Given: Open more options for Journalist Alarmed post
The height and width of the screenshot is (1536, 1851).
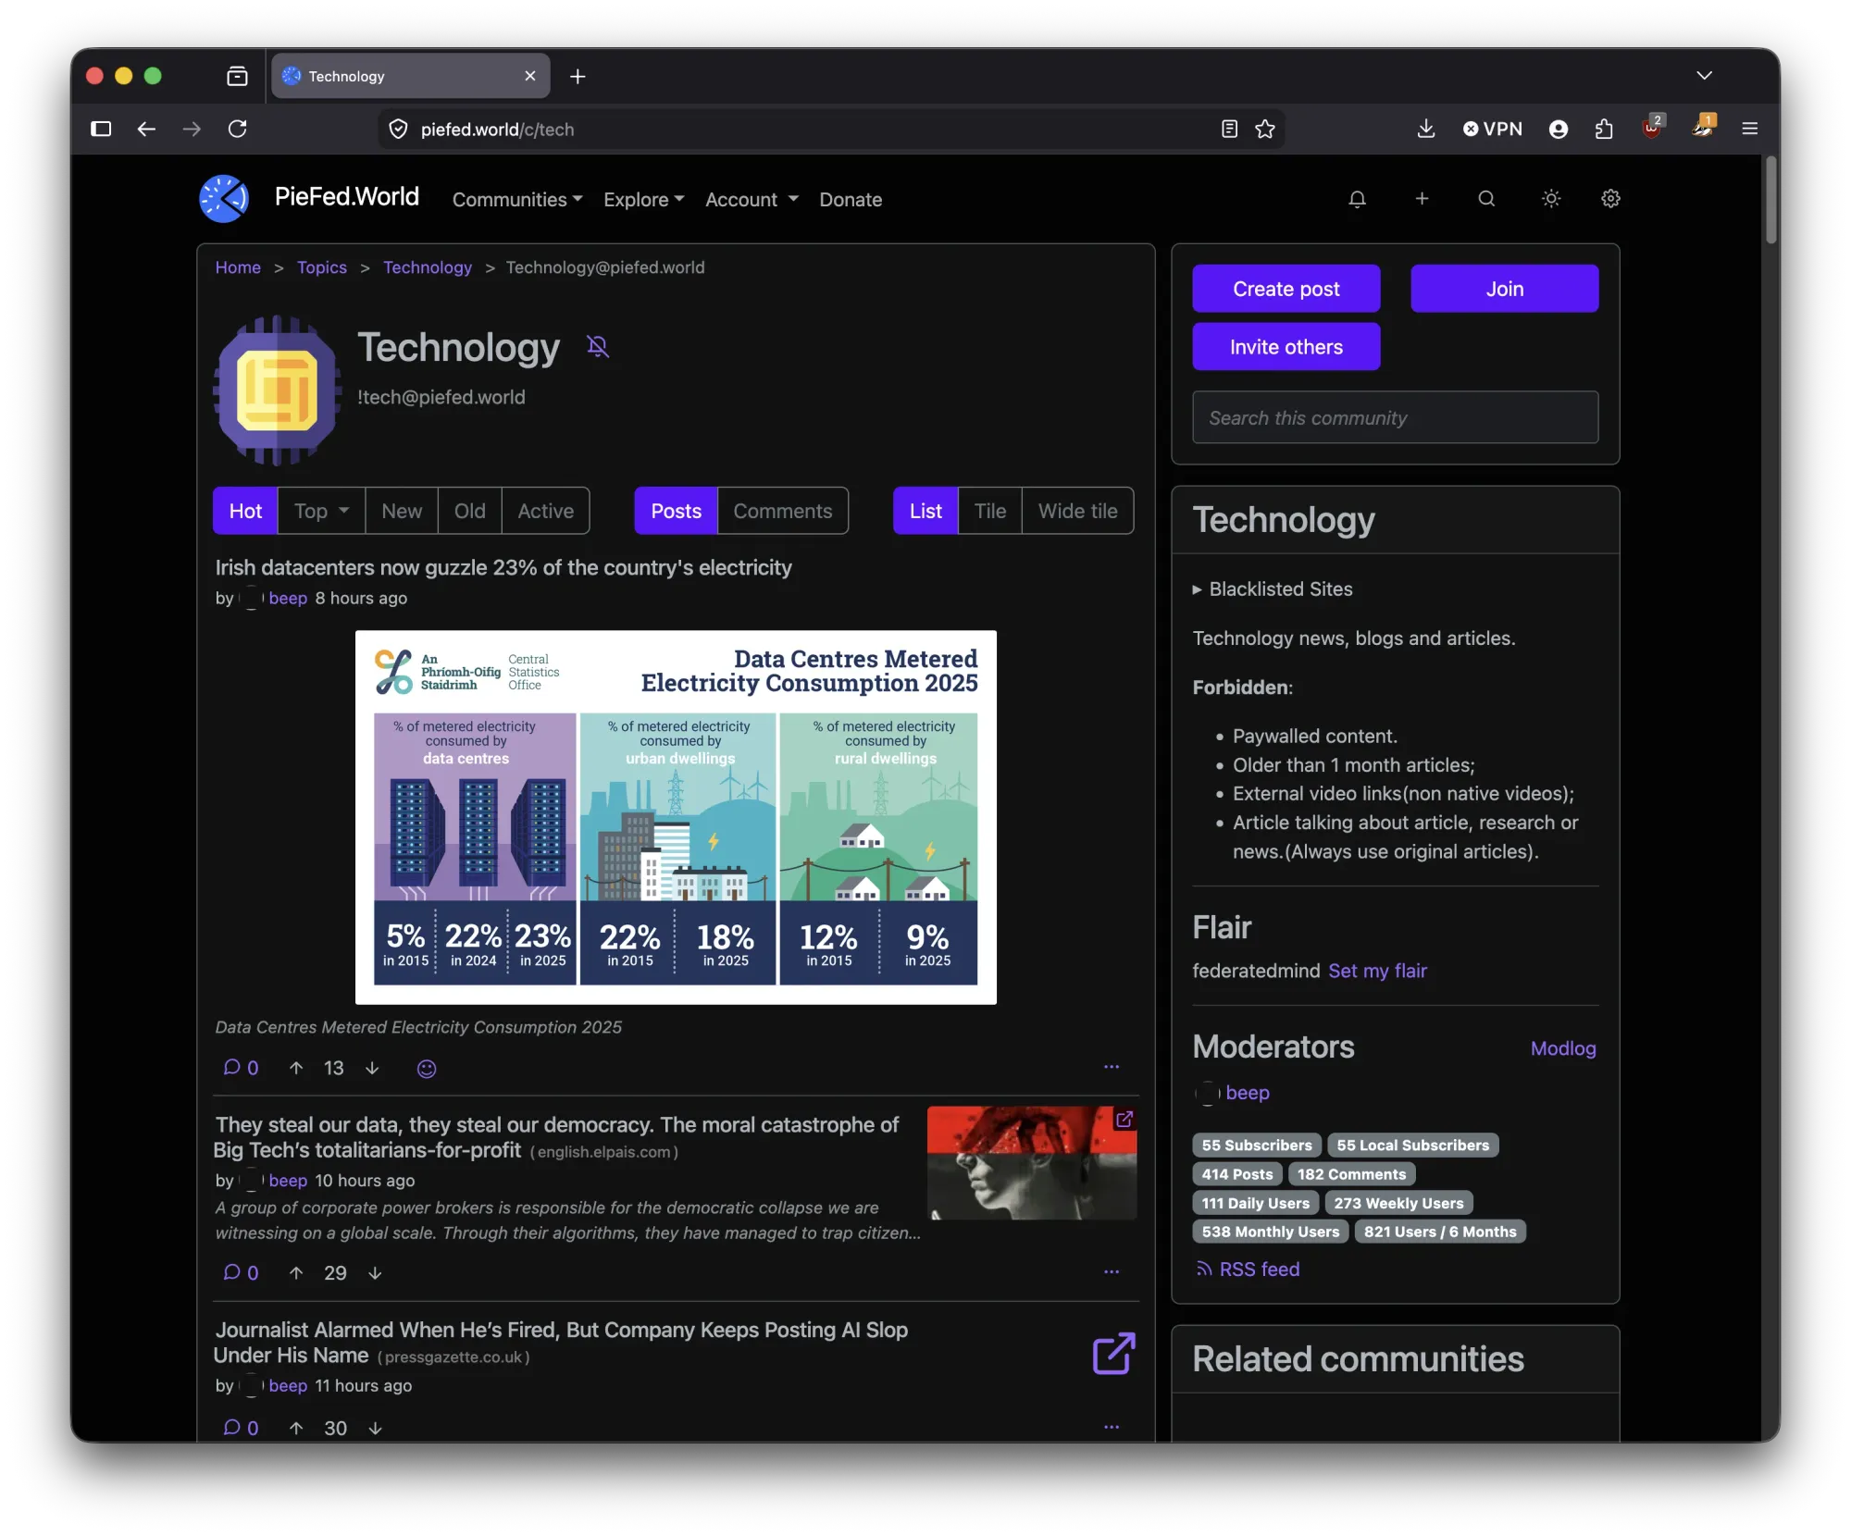Looking at the screenshot, I should 1112,1427.
